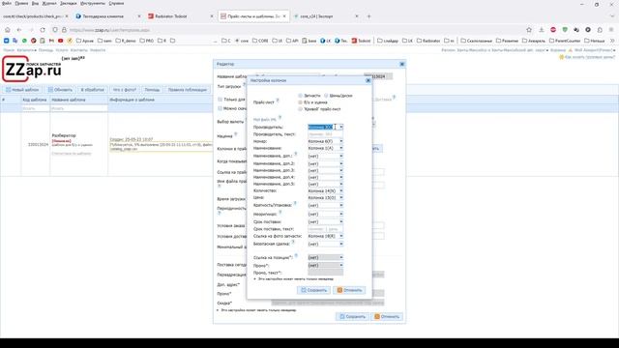
Task: Open the Номер column dropdown
Action: coord(341,141)
